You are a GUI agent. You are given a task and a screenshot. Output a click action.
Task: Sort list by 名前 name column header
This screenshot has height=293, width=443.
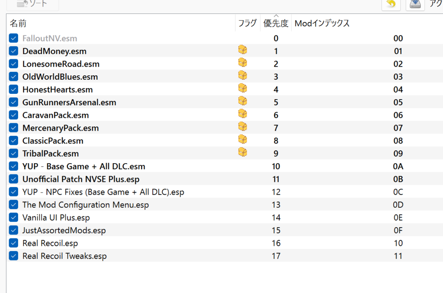(19, 23)
